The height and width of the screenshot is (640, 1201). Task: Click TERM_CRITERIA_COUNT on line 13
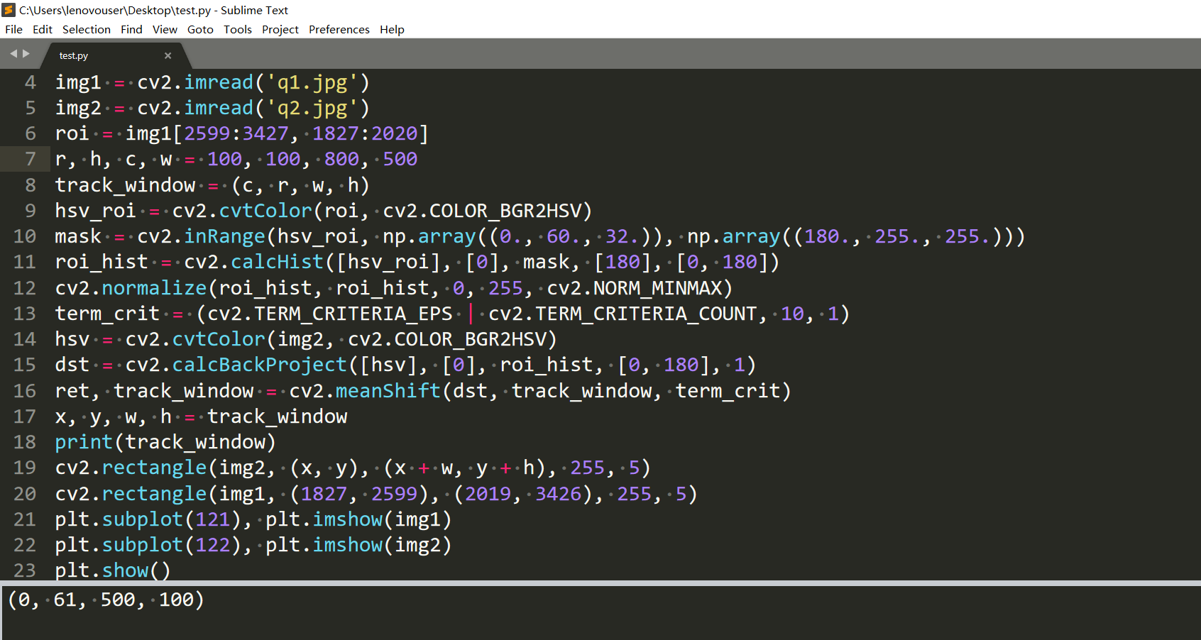pos(646,314)
